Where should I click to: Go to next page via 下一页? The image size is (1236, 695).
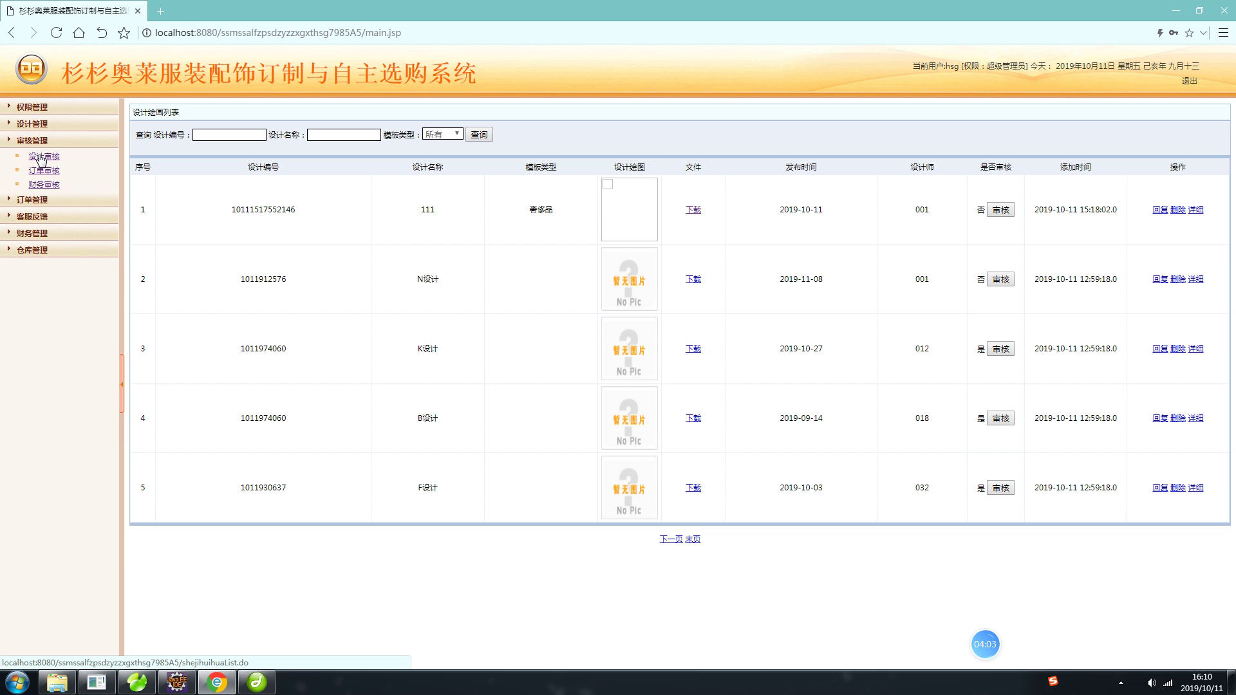click(x=671, y=539)
